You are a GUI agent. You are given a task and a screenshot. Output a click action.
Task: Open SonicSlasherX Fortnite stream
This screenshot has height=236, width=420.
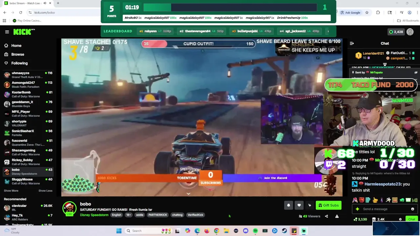coord(28,133)
